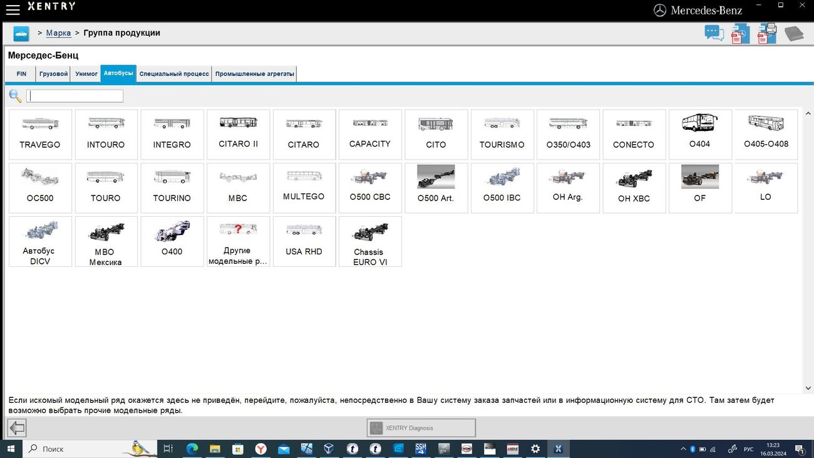This screenshot has height=458, width=814.
Task: Choose the O400 chassis tile
Action: (x=172, y=241)
